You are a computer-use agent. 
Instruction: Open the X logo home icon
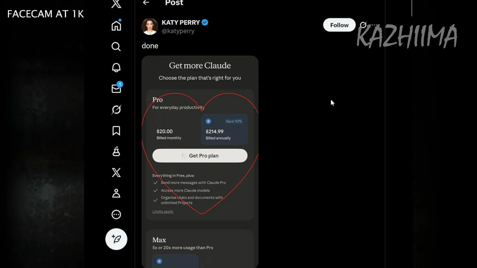116,4
